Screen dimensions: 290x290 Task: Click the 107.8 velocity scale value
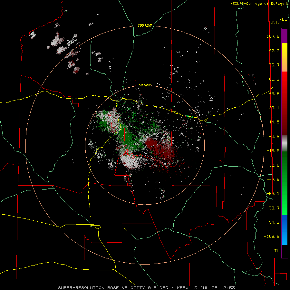[273, 36]
